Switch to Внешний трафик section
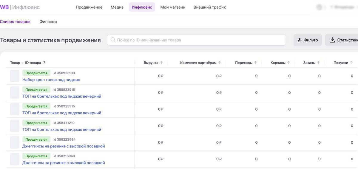Screen dimensions: 358x169 tap(209, 7)
